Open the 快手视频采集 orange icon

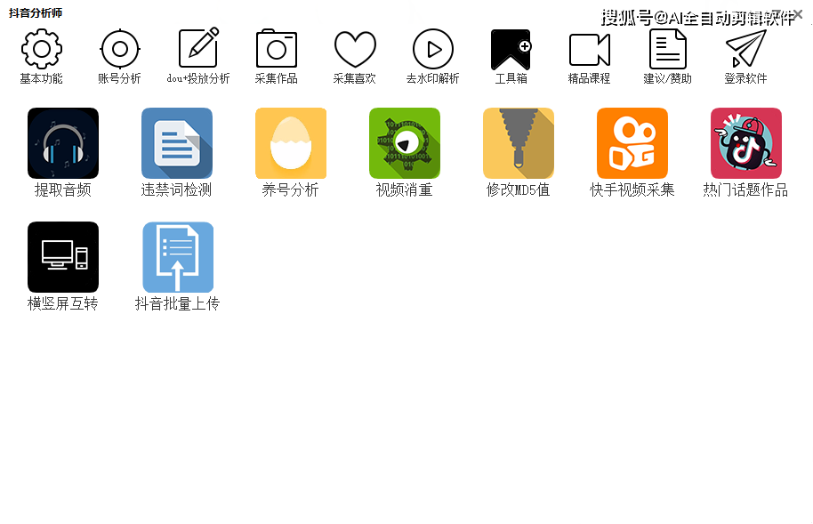click(x=632, y=152)
